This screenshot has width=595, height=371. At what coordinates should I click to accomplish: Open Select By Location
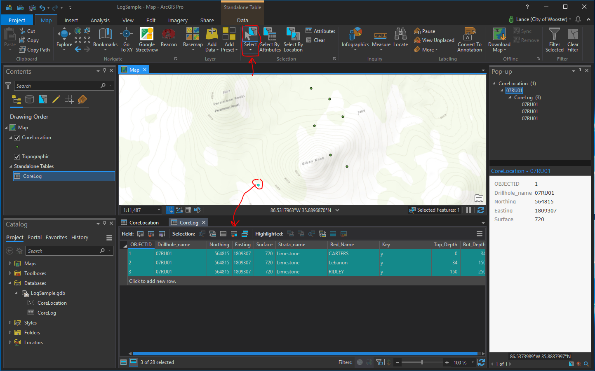pyautogui.click(x=293, y=39)
